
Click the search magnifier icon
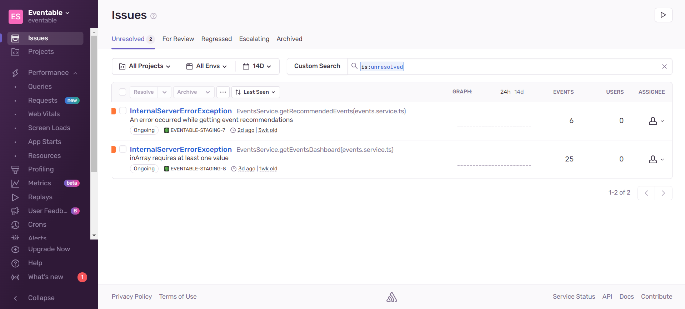click(354, 66)
